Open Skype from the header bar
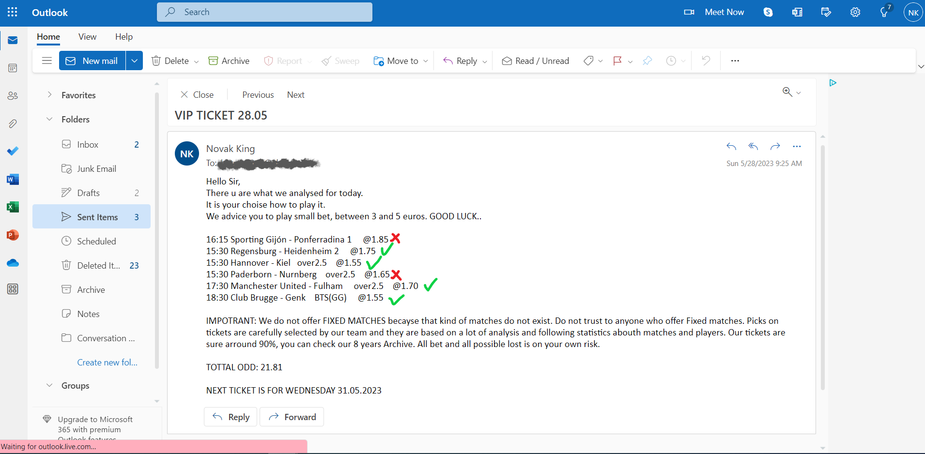This screenshot has height=454, width=925. (768, 13)
